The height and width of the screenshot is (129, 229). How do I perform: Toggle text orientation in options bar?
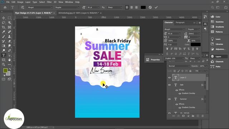click(x=22, y=7)
